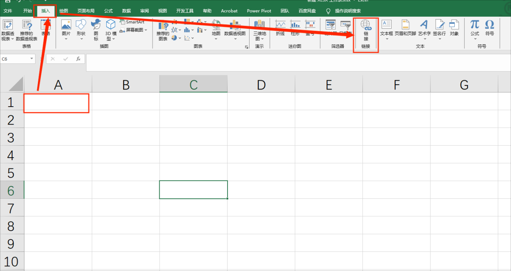The height and width of the screenshot is (271, 511).
Task: Expand the π 公式 equation dropdown arrow
Action: point(475,39)
